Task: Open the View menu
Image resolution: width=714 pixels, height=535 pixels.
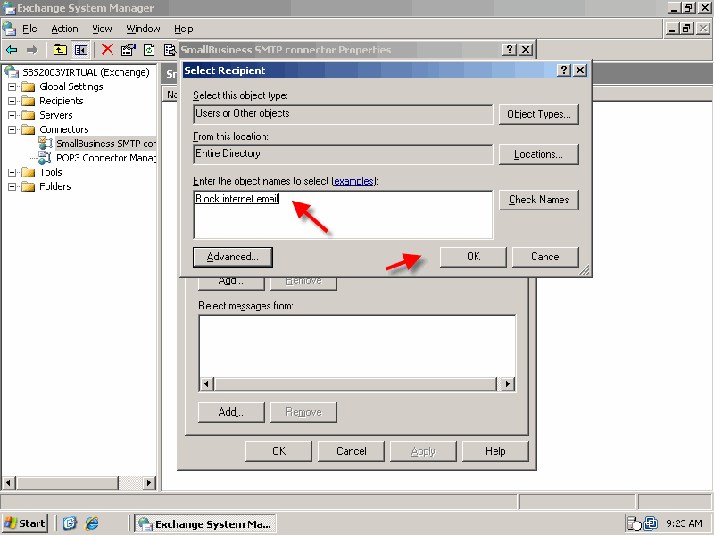Action: tap(102, 29)
